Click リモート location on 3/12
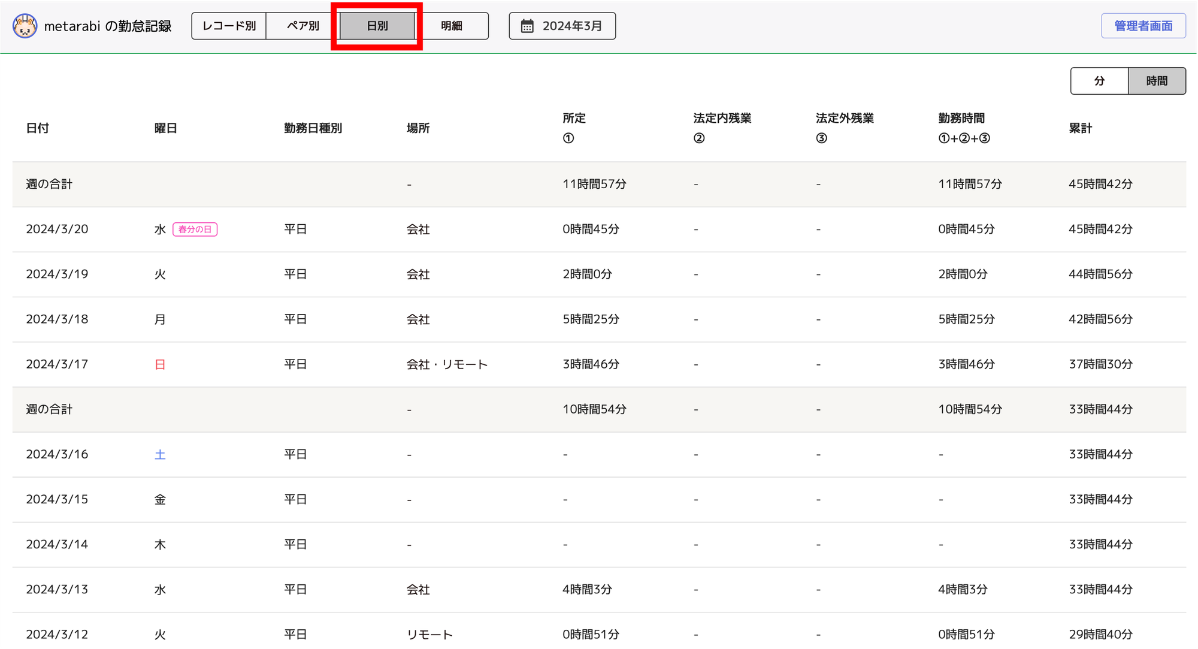The width and height of the screenshot is (1198, 649). (x=429, y=635)
